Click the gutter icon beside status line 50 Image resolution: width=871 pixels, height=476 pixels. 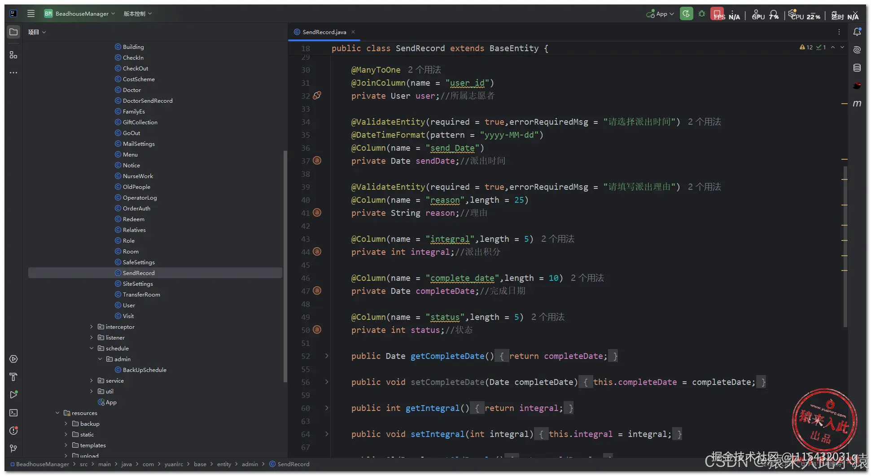pyautogui.click(x=317, y=329)
